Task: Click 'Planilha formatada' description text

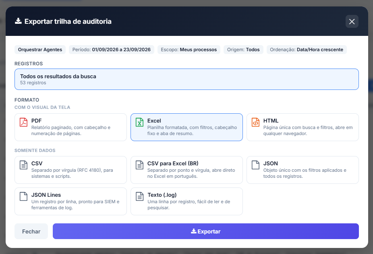Action: tap(192, 131)
